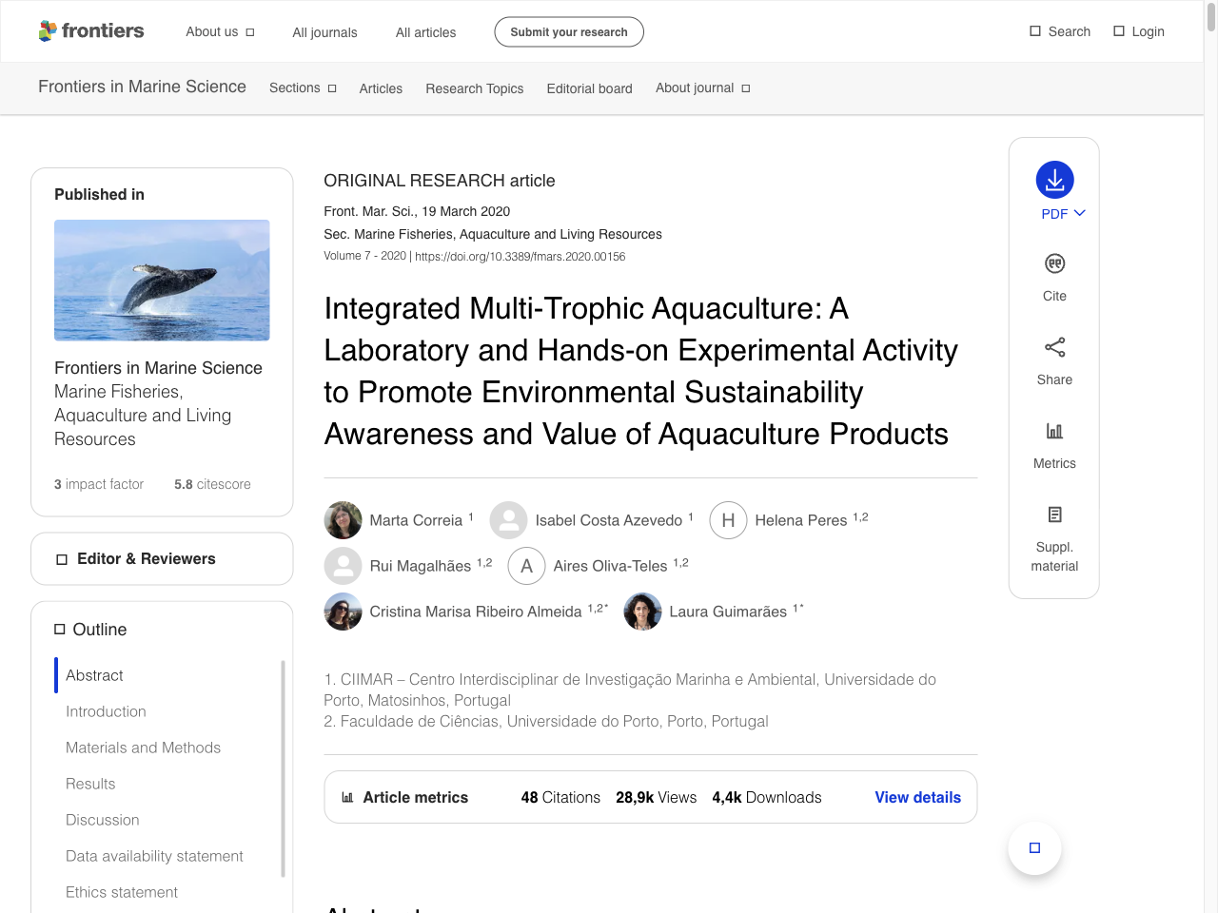The image size is (1218, 913).
Task: Open All articles menu item
Action: pyautogui.click(x=425, y=32)
